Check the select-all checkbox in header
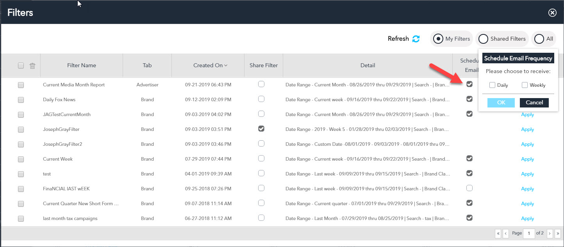This screenshot has height=247, width=564. pyautogui.click(x=21, y=66)
